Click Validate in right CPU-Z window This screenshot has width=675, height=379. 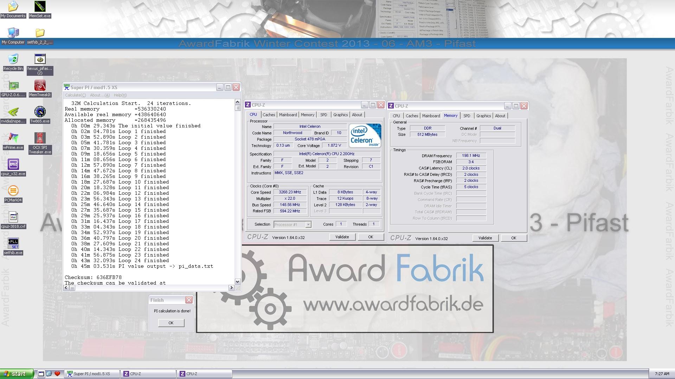pyautogui.click(x=485, y=238)
